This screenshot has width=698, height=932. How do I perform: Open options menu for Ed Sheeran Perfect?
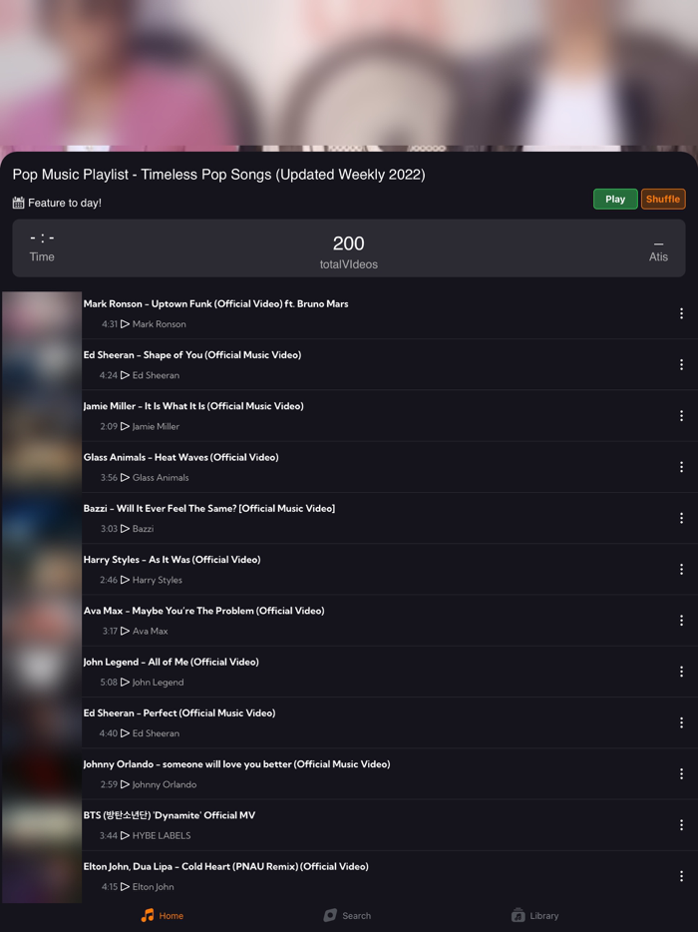[x=683, y=722]
